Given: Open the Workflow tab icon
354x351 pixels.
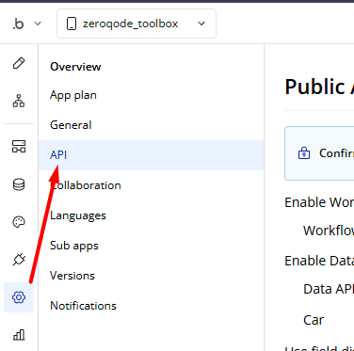Looking at the screenshot, I should point(19,101).
